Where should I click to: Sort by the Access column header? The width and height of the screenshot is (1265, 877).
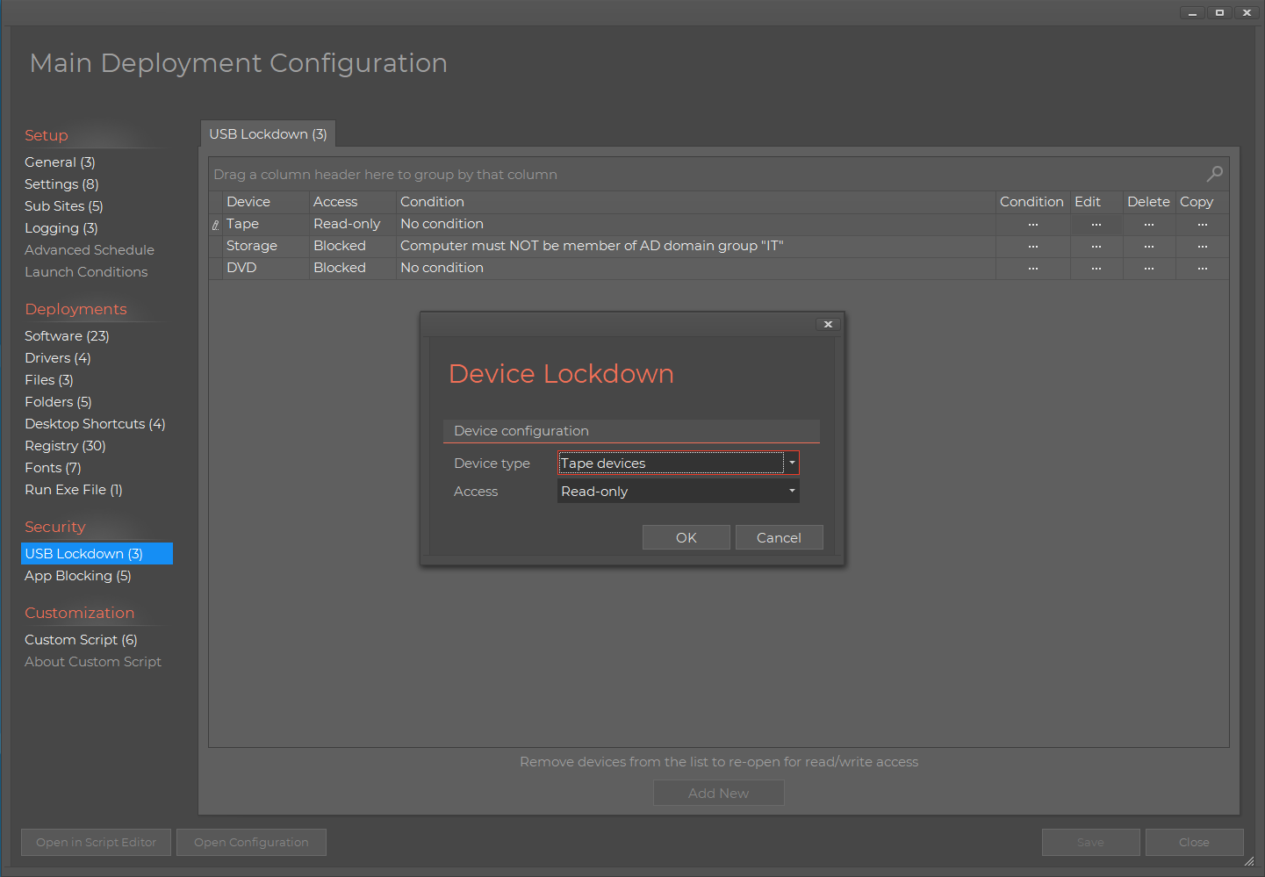(x=353, y=202)
